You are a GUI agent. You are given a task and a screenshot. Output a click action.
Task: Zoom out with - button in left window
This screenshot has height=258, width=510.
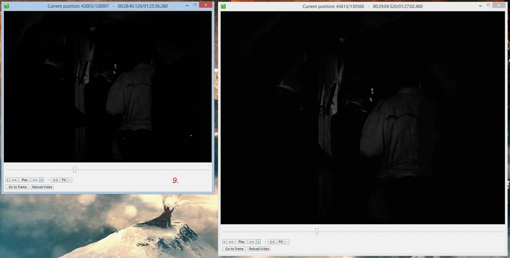(x=70, y=180)
